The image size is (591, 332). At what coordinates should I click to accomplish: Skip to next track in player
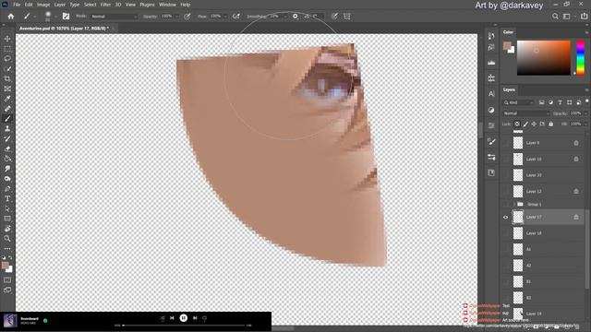tap(195, 318)
